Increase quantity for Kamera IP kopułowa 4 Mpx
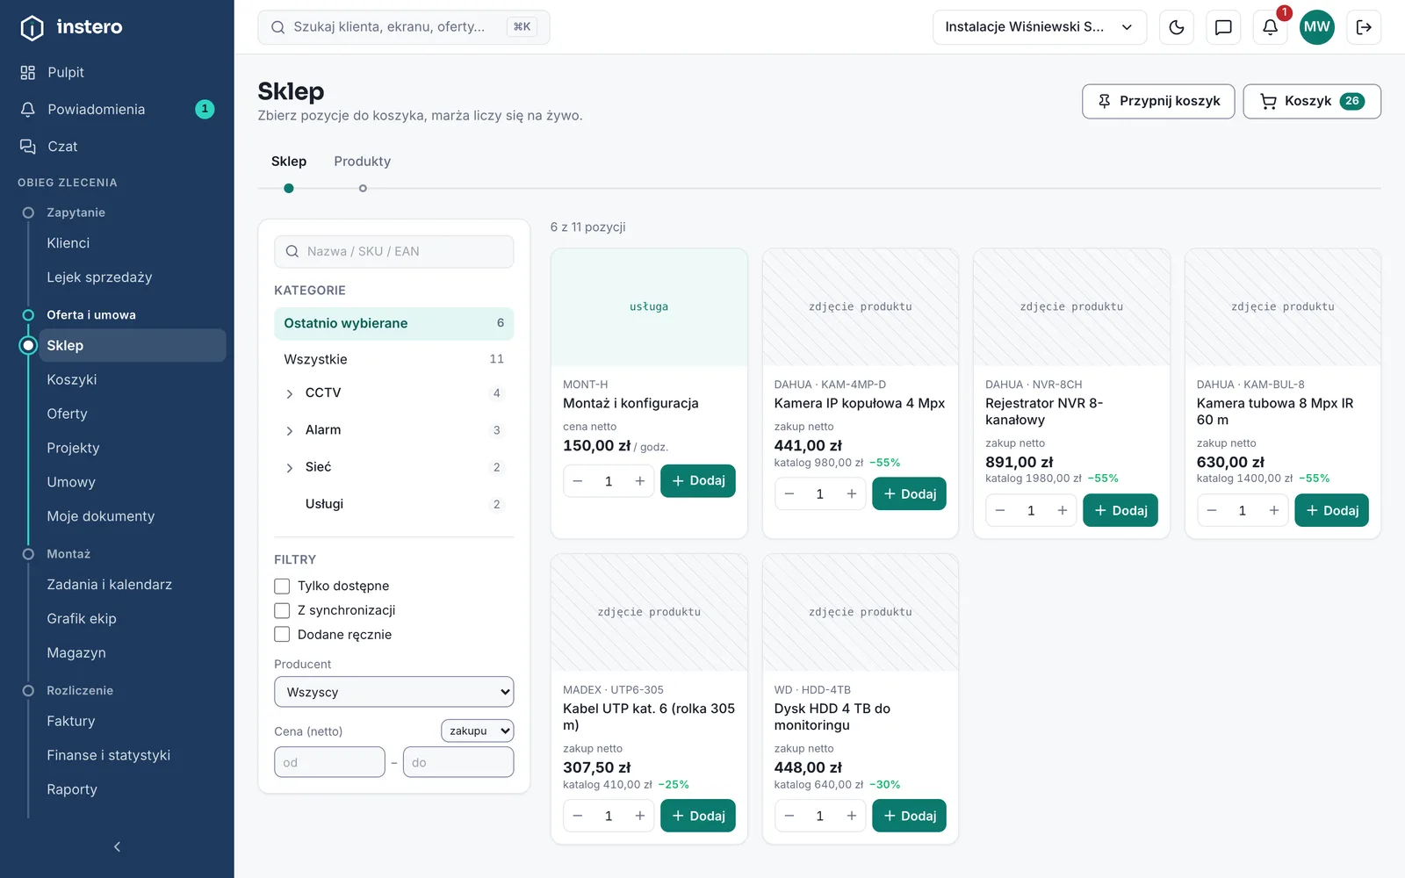 (x=851, y=494)
